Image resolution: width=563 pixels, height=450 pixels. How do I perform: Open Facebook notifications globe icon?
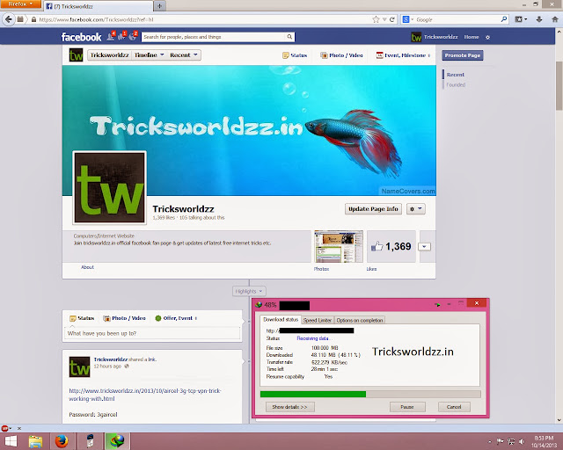tap(133, 36)
